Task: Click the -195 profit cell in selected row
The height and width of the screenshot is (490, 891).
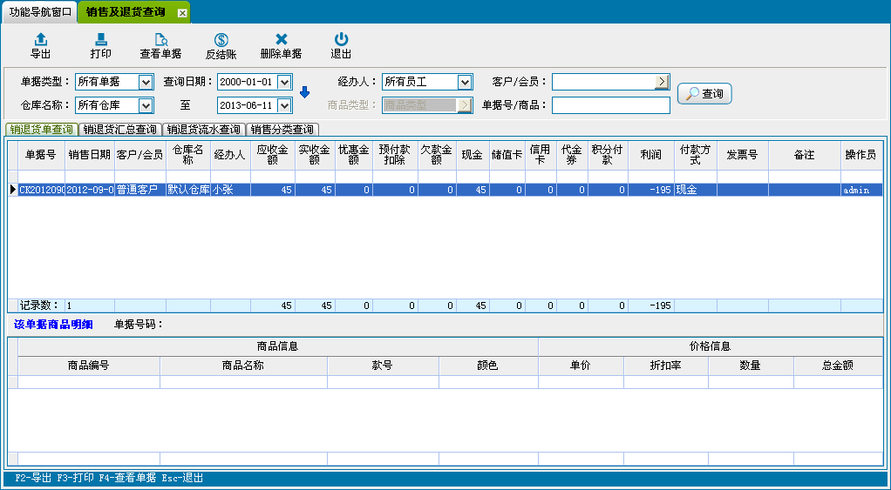Action: pos(650,190)
